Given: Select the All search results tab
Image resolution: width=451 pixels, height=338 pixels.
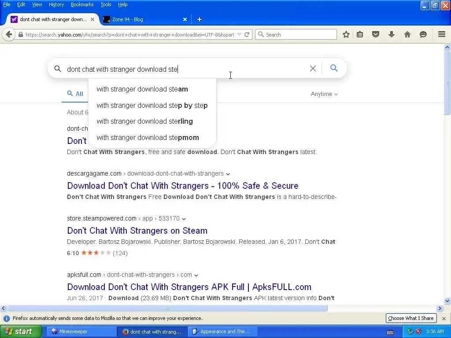Looking at the screenshot, I should pyautogui.click(x=75, y=94).
